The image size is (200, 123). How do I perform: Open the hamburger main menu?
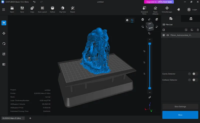[x=3, y=9]
